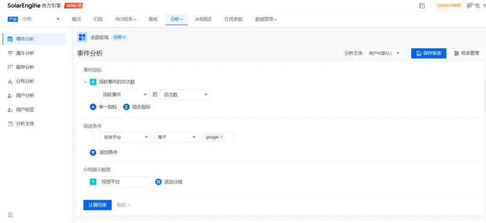Viewport: 486px width, 223px height.
Task: Remove the google filter tag
Action: click(222, 137)
